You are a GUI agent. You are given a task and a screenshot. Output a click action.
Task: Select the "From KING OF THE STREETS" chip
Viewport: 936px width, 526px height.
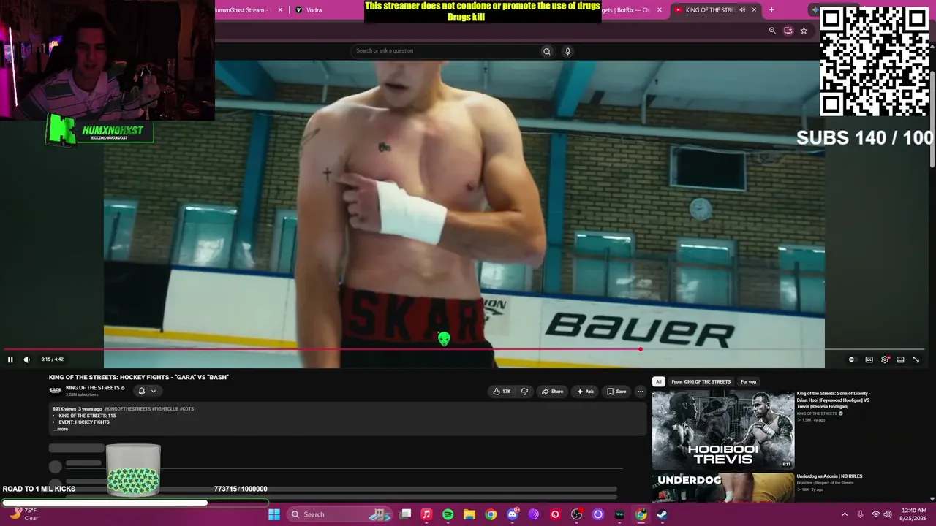click(701, 381)
